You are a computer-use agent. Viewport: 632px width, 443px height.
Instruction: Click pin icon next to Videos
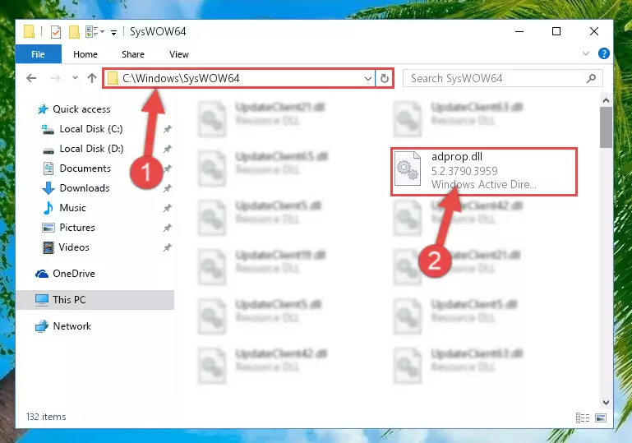pos(168,247)
